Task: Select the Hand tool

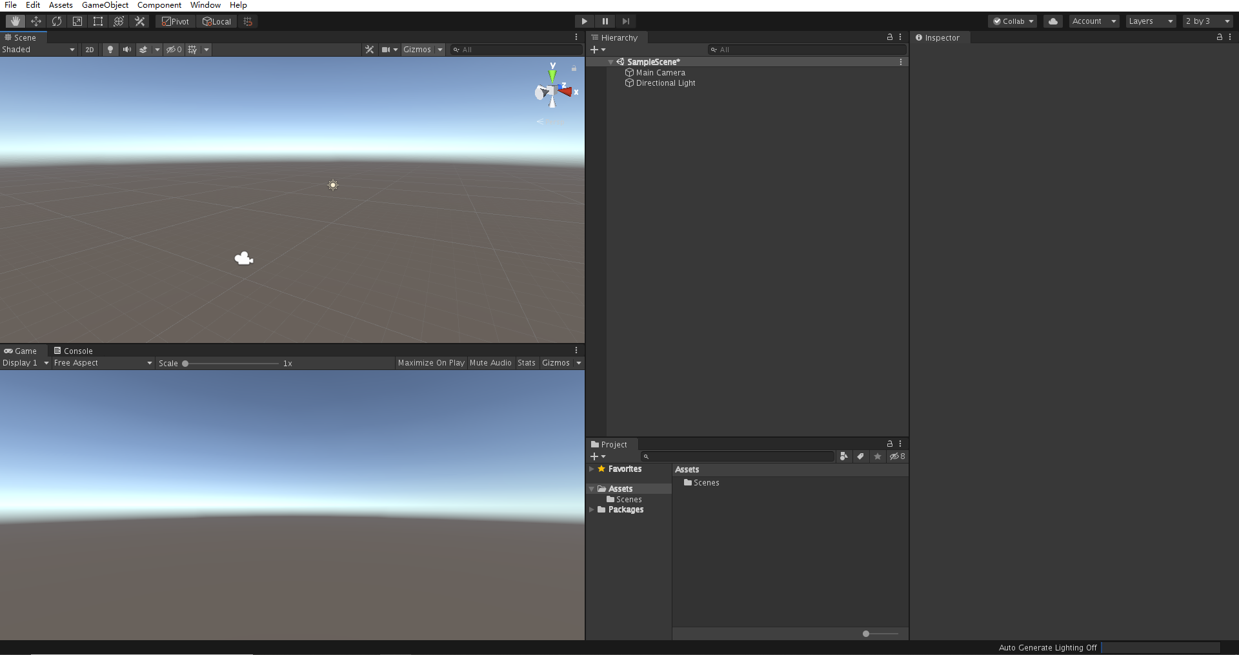Action: click(15, 21)
